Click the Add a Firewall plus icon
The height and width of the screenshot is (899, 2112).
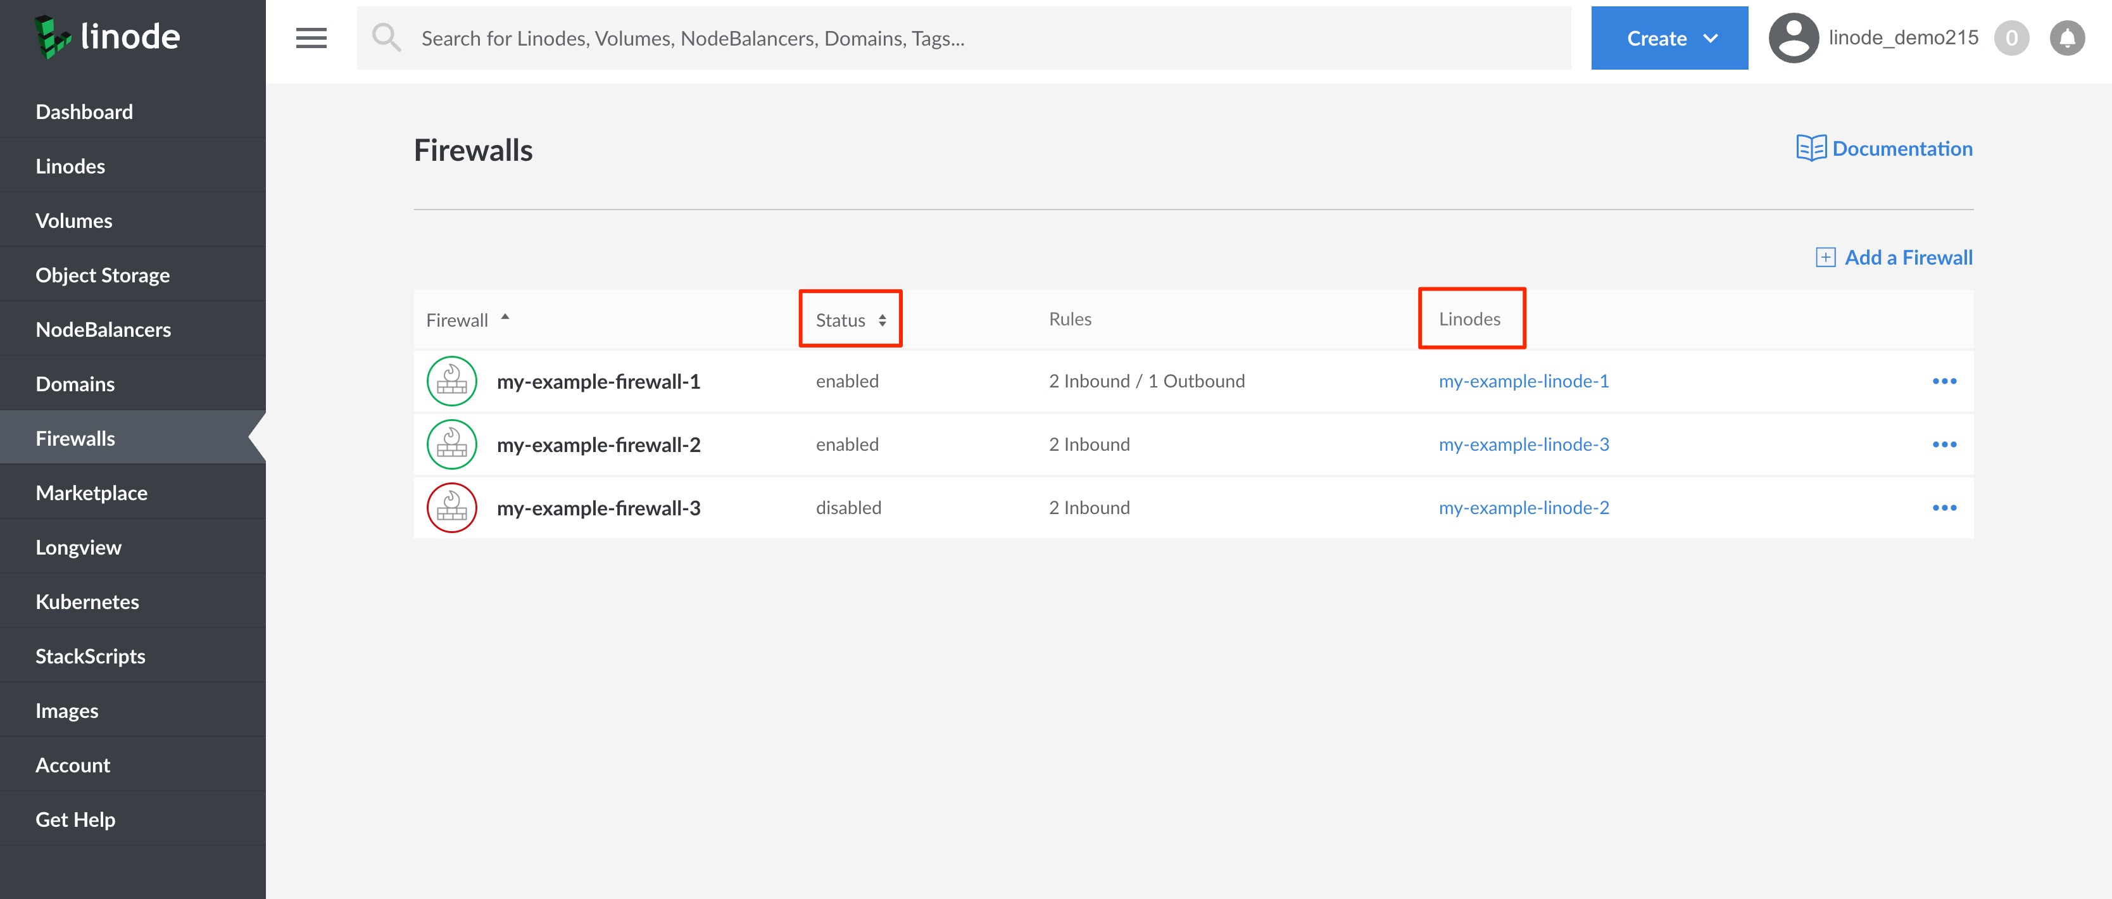pyautogui.click(x=1825, y=258)
